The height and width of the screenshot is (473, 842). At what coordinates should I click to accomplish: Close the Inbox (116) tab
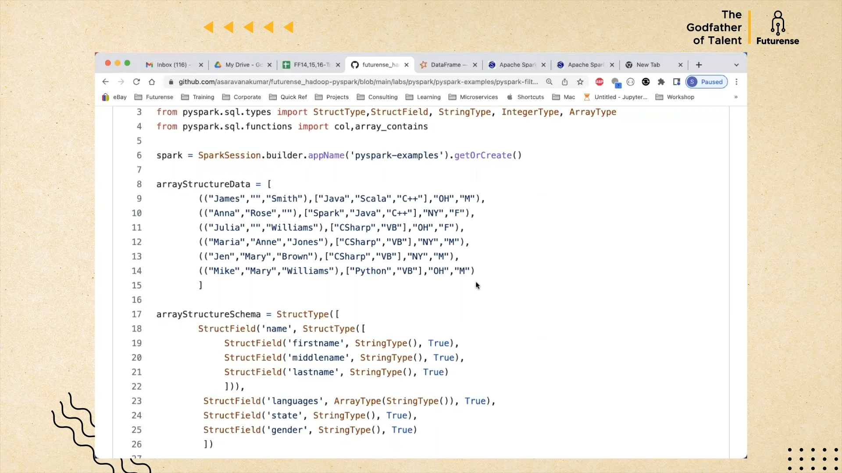tap(201, 65)
